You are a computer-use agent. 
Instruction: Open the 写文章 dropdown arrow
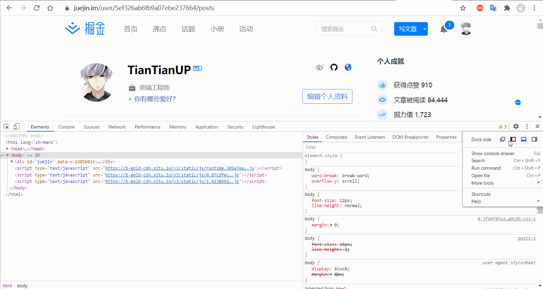pos(424,29)
